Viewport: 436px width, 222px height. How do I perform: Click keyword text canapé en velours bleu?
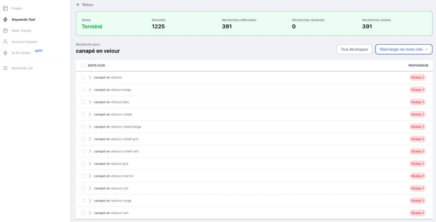point(112,102)
